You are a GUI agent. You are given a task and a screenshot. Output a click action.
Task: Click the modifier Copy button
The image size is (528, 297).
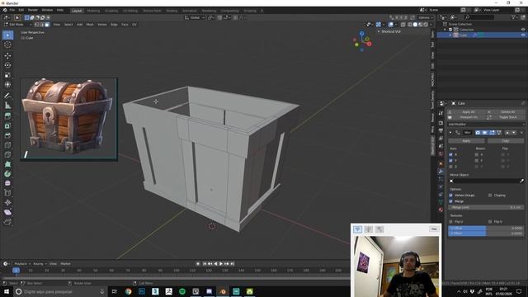pyautogui.click(x=506, y=141)
